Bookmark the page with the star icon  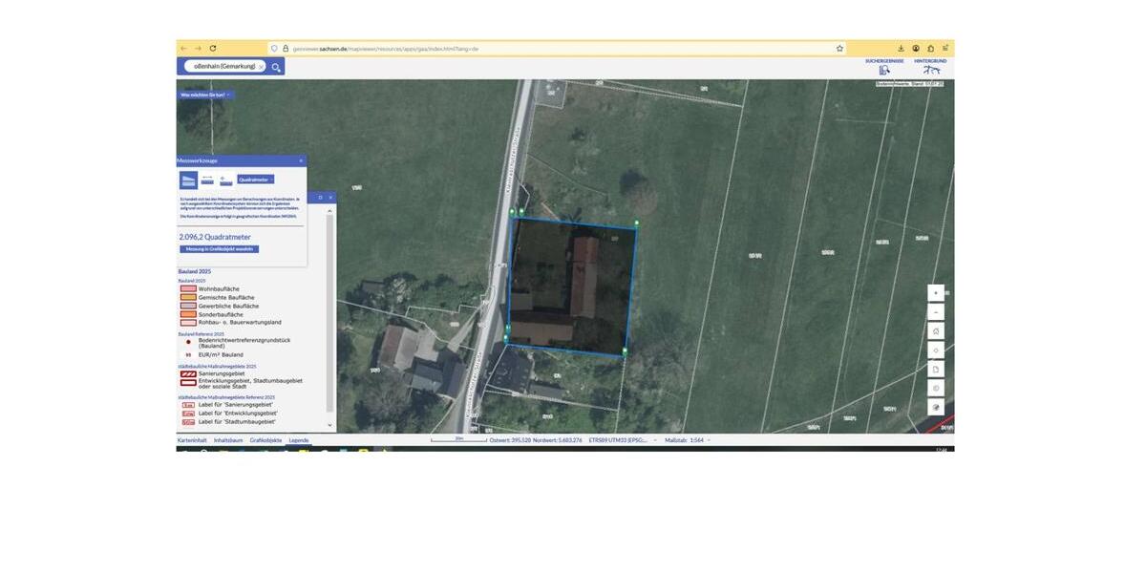[x=839, y=48]
